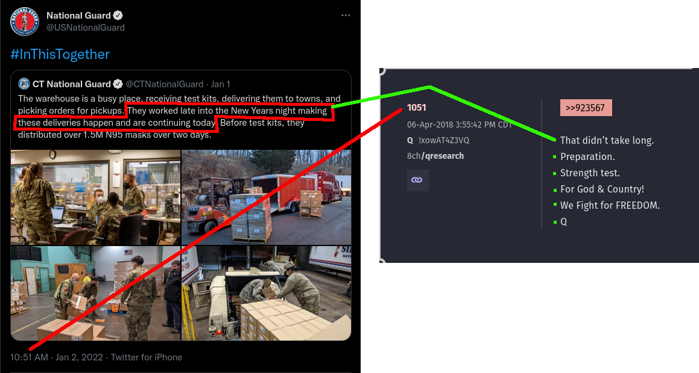Click the chain link icon under post 1051
The height and width of the screenshot is (373, 699).
(x=418, y=180)
